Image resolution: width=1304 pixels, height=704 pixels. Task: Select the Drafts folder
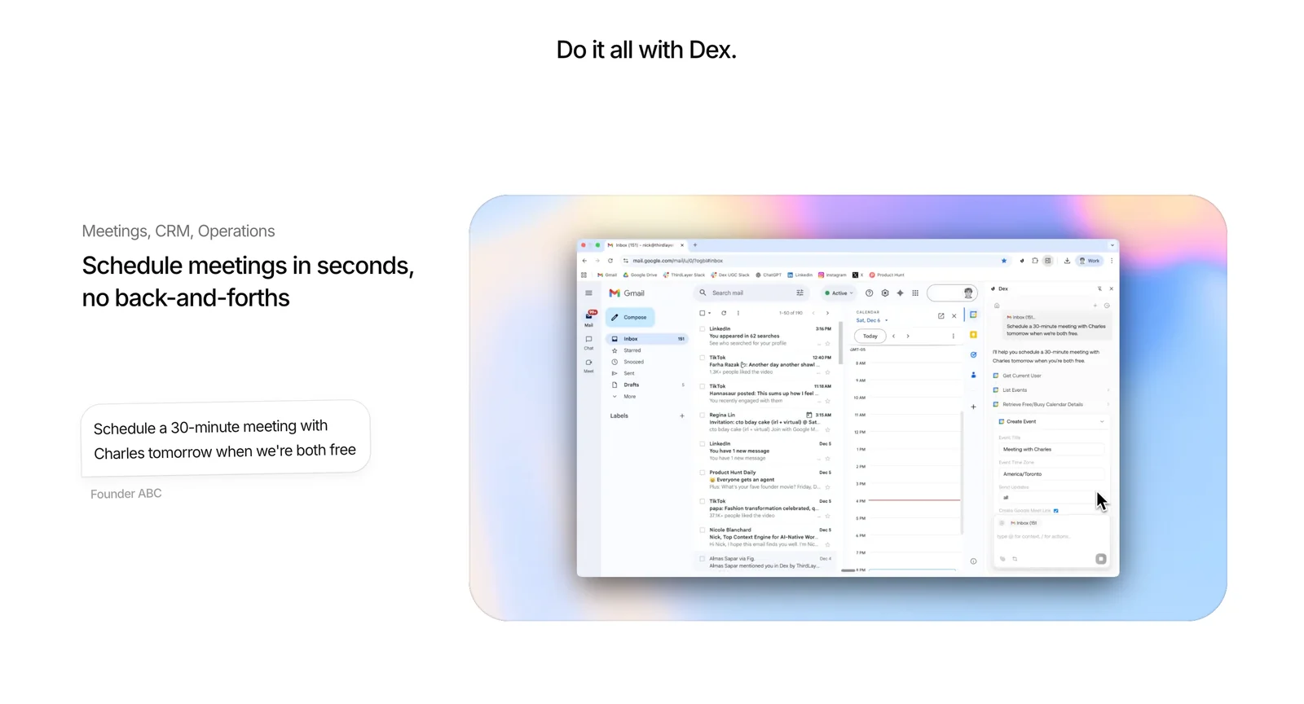point(631,385)
